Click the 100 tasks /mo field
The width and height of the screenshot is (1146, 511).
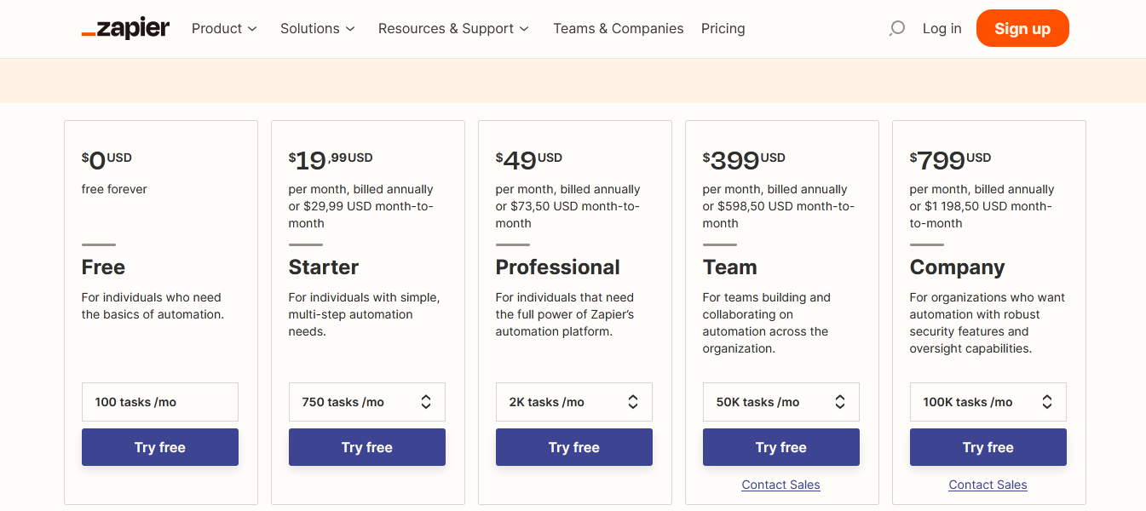tap(160, 402)
